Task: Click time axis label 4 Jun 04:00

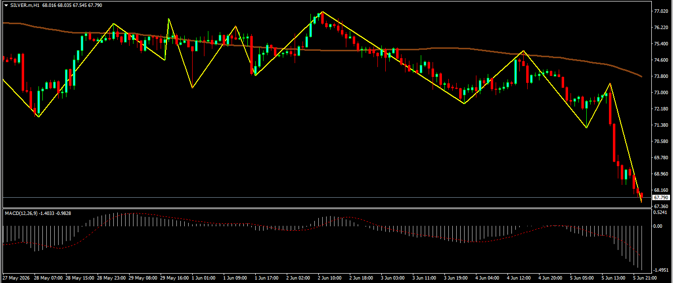Action: (x=487, y=278)
